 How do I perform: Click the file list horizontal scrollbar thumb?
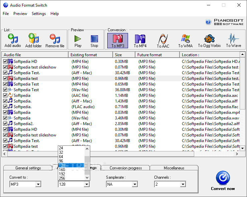tap(101, 154)
